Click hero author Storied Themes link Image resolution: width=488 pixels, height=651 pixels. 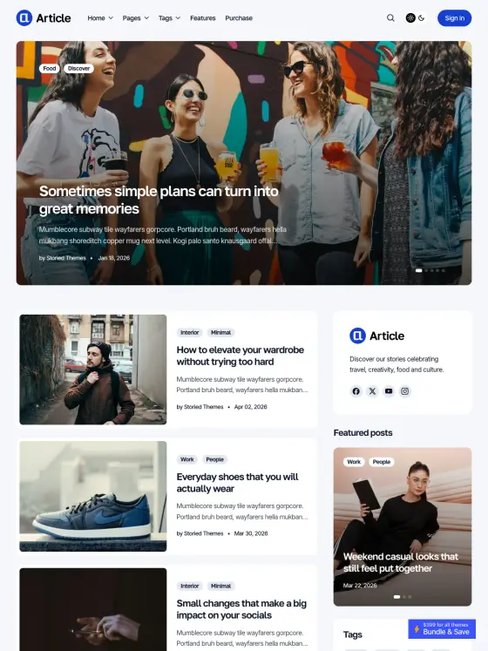[66, 258]
